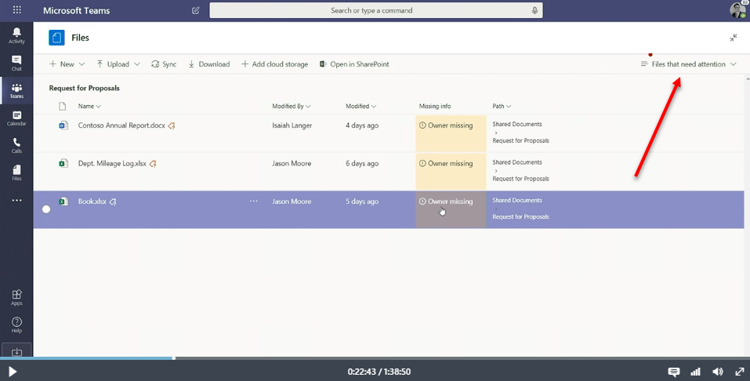Click '5 days ago' modified value
Viewport: 750px width, 381px height.
[x=362, y=201]
